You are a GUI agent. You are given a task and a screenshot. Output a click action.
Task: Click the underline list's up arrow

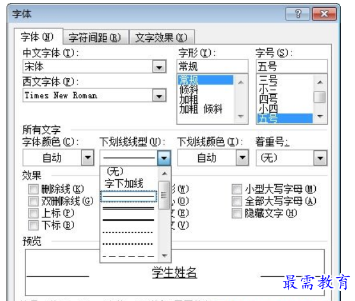164,174
